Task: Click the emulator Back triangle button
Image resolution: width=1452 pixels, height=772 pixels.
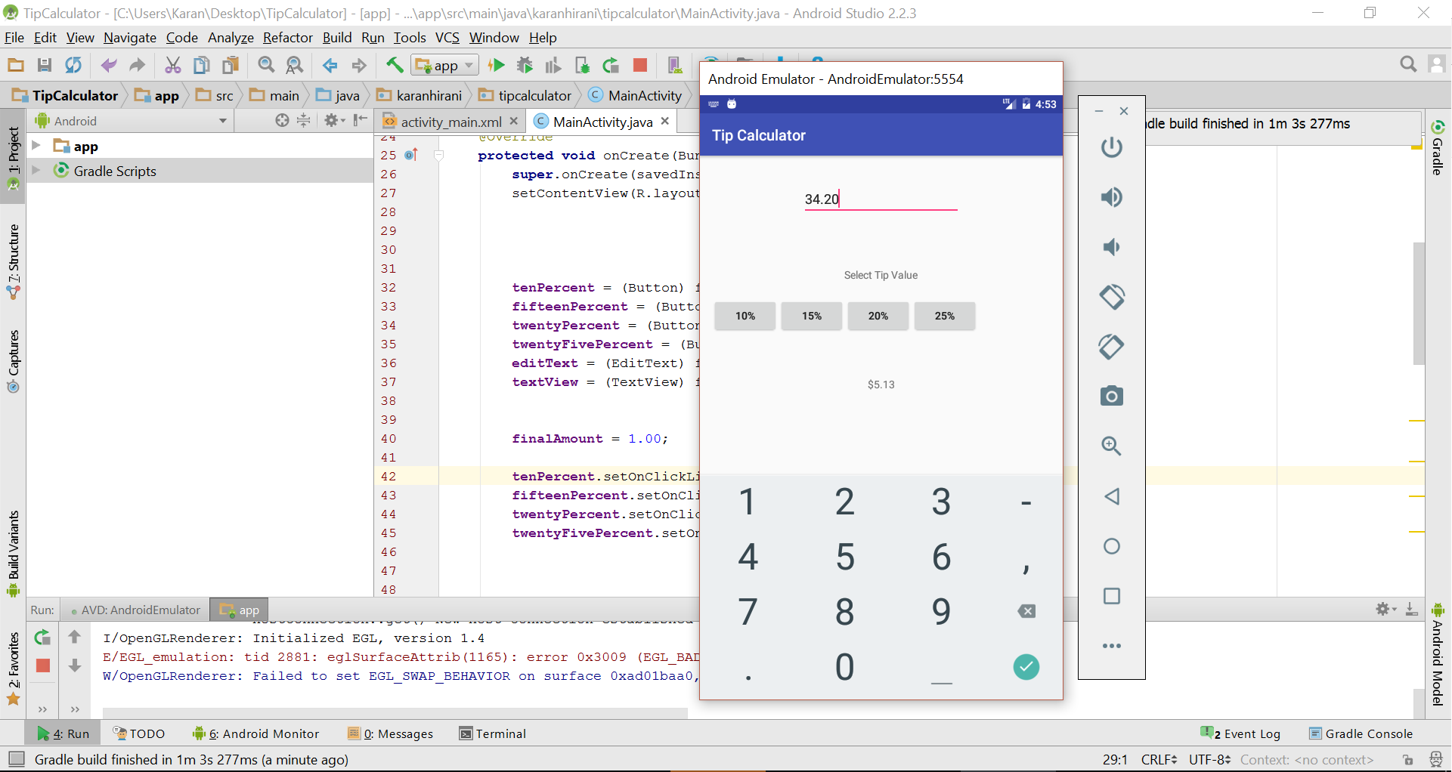Action: coord(1111,496)
